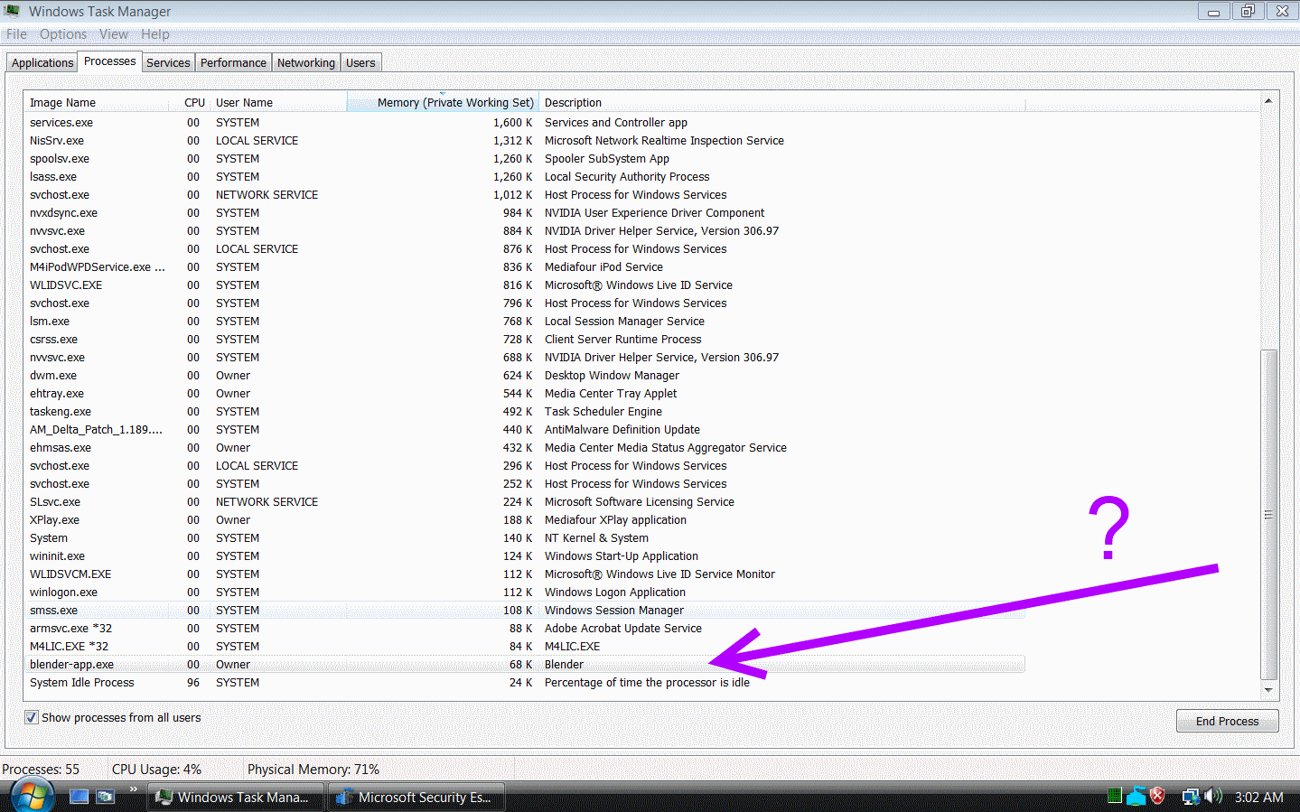The image size is (1300, 812).
Task: Click the Security Essentials red shield tray icon
Action: (1158, 796)
